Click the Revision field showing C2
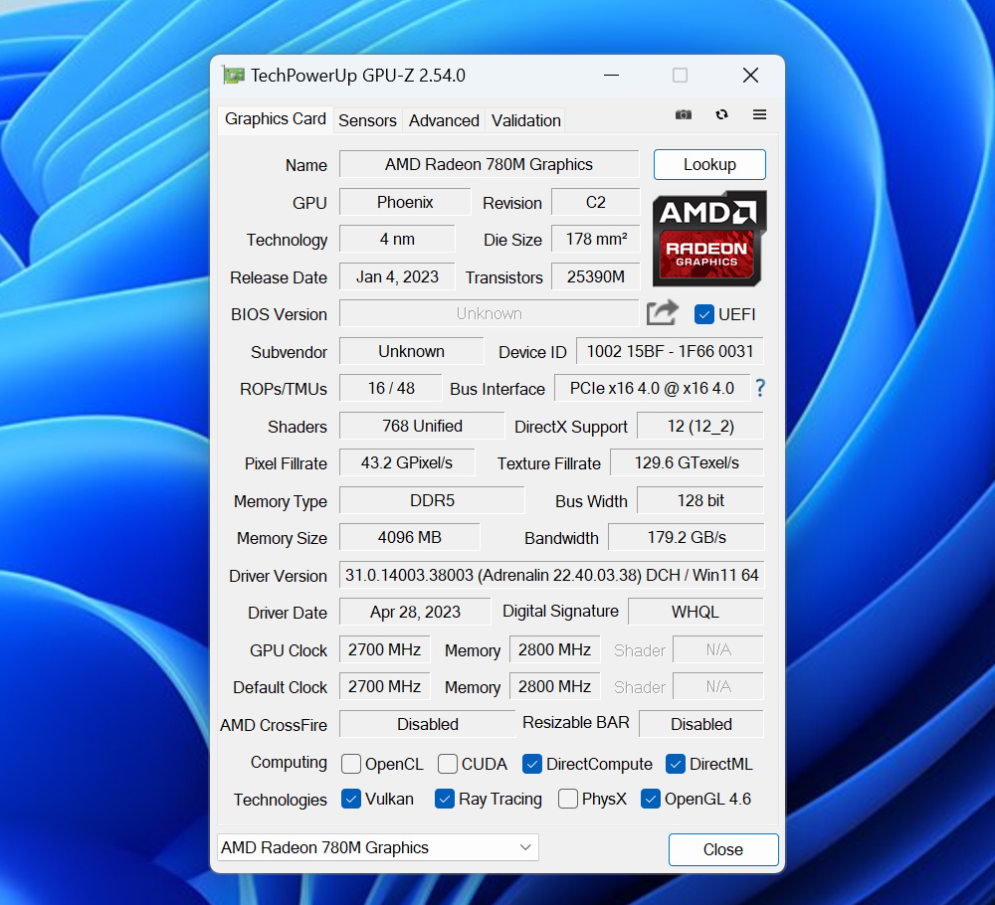 595,202
